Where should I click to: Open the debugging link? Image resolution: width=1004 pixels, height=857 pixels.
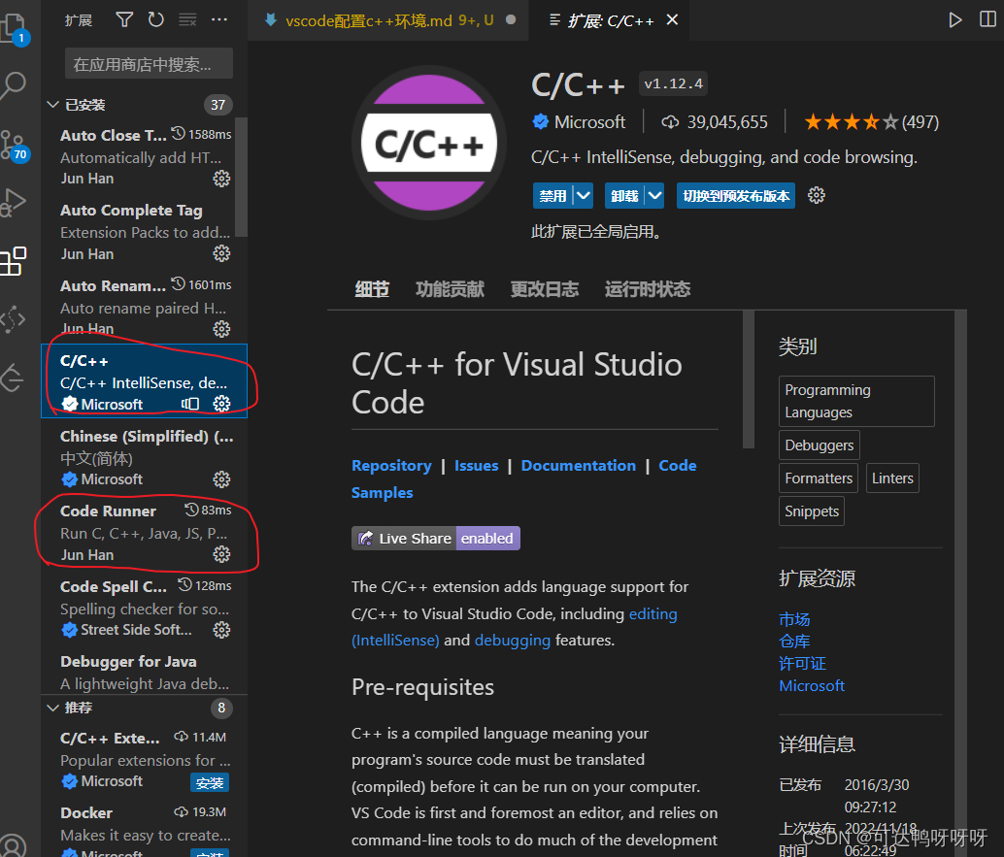513,640
